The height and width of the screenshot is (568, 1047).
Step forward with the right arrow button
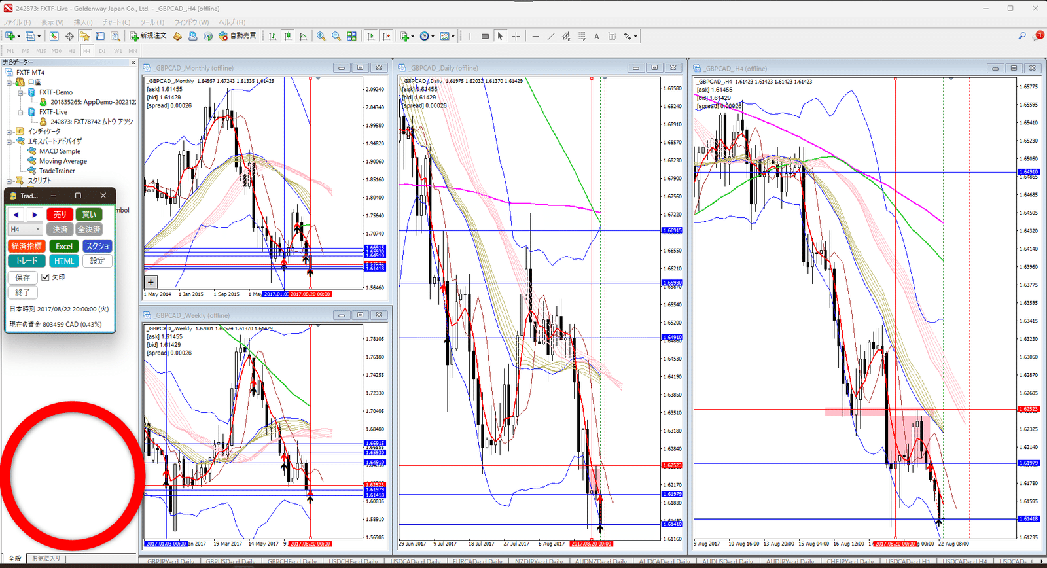tap(35, 214)
